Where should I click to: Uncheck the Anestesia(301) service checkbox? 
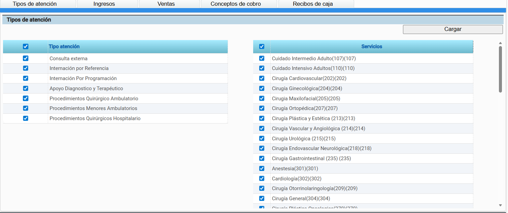click(x=262, y=168)
